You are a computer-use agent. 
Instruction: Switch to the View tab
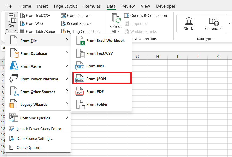(145, 6)
